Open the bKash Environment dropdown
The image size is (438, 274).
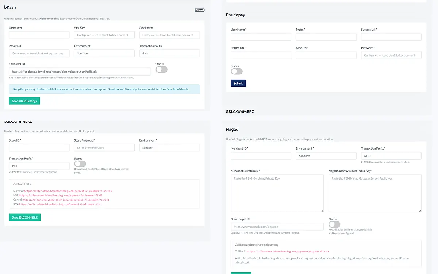tap(104, 53)
